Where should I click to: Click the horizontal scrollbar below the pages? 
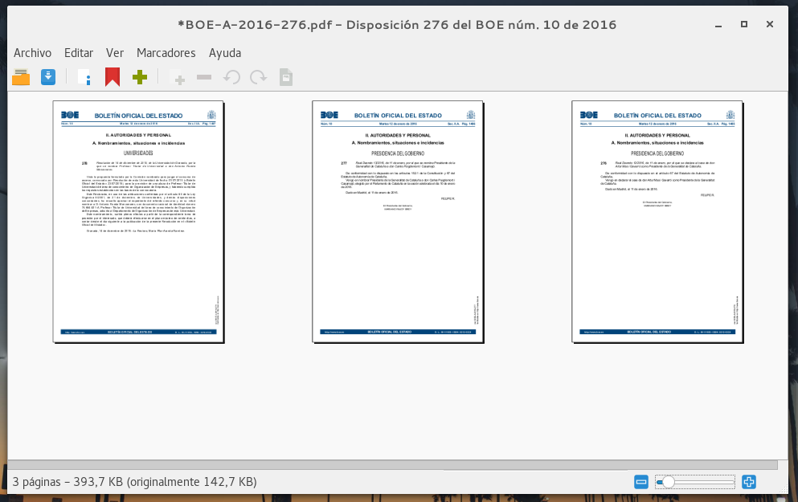(x=394, y=464)
